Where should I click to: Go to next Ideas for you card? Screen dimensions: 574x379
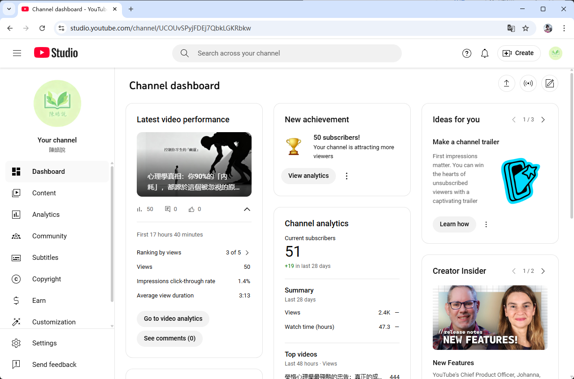[543, 120]
